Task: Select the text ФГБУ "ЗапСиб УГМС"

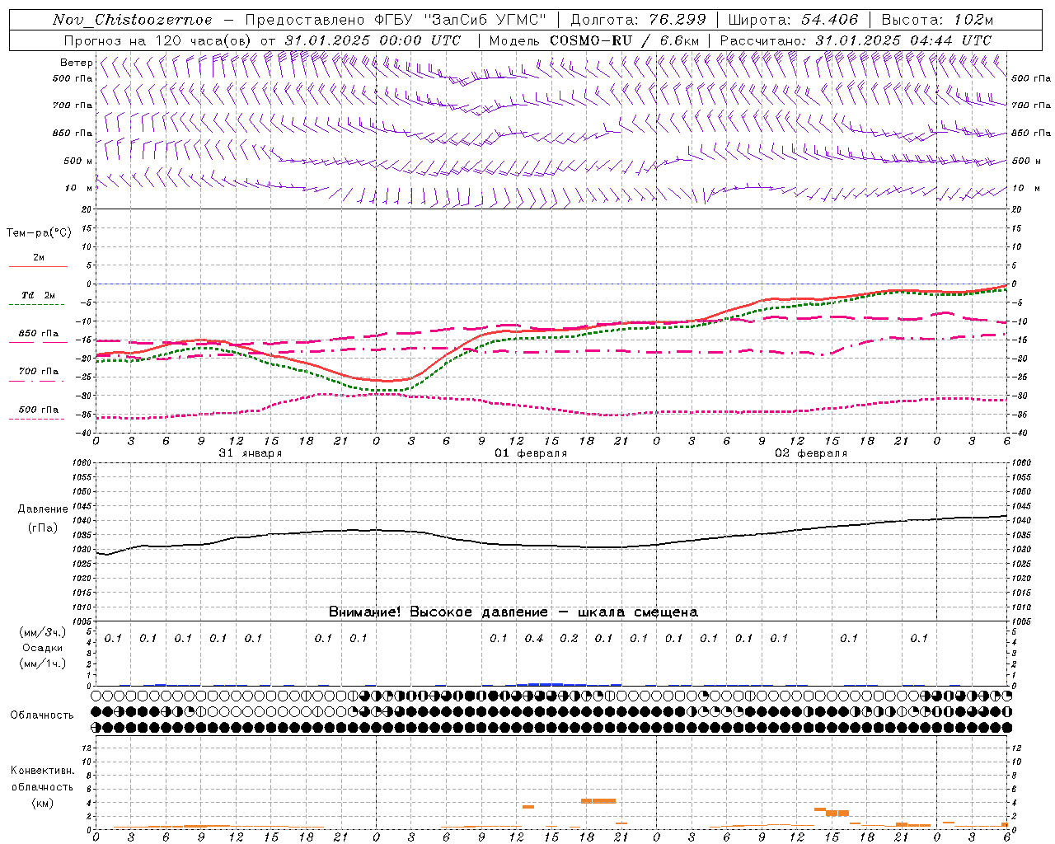Action: (461, 20)
